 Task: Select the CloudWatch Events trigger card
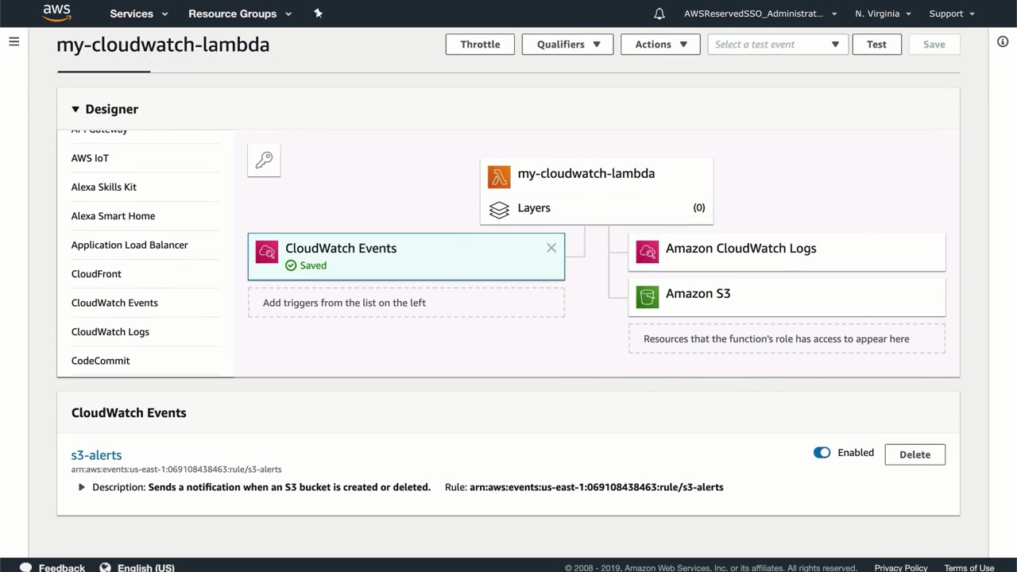[x=406, y=257]
